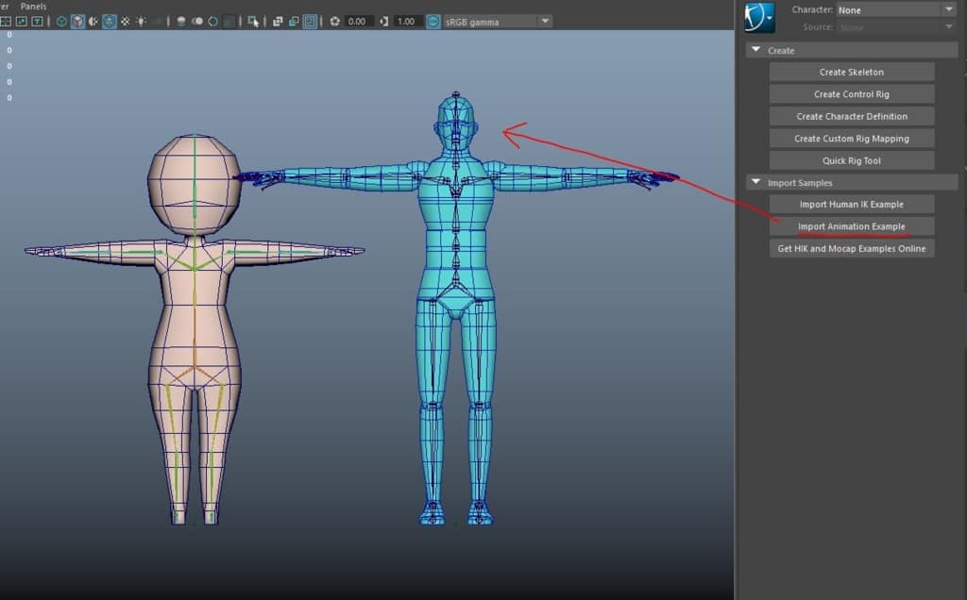Toggle the view transform button
967x600 pixels.
pos(433,21)
